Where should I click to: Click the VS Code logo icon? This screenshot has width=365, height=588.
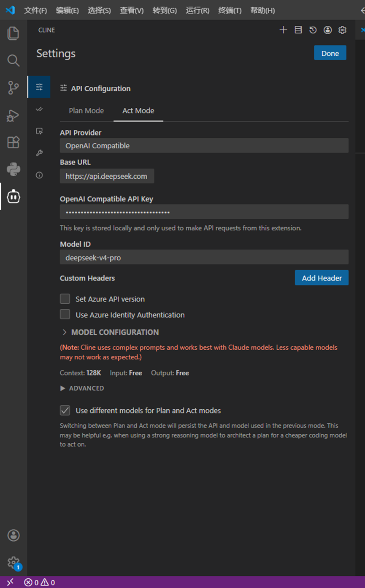(10, 10)
